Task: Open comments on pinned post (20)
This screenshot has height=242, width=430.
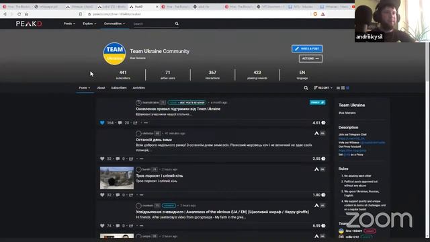Action: [x=120, y=122]
